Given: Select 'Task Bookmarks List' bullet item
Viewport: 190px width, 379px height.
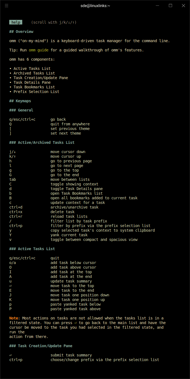Looking at the screenshot, I should click(x=34, y=87).
